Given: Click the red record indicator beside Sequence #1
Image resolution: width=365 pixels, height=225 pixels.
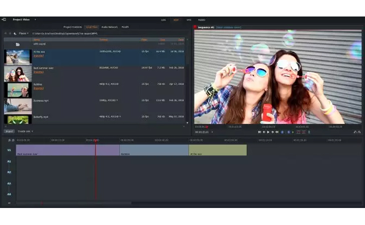Looking at the screenshot, I should click(x=195, y=27).
